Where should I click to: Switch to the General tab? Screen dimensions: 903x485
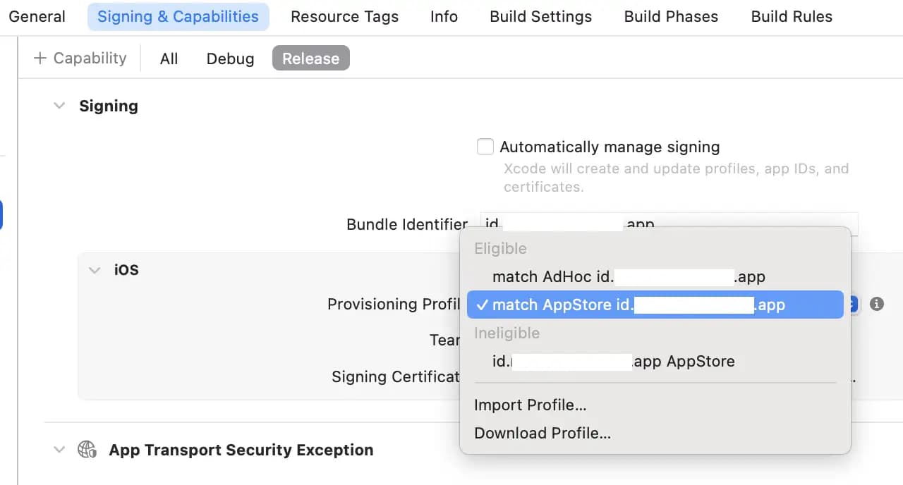pos(37,16)
